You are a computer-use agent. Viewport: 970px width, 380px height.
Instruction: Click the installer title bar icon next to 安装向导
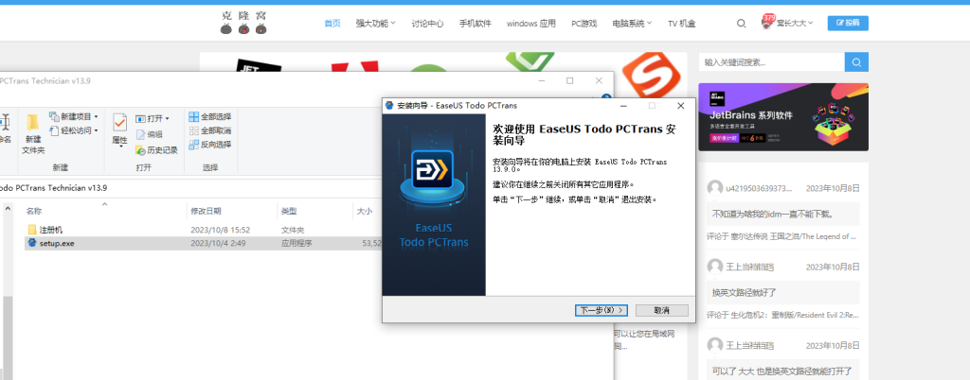(389, 106)
